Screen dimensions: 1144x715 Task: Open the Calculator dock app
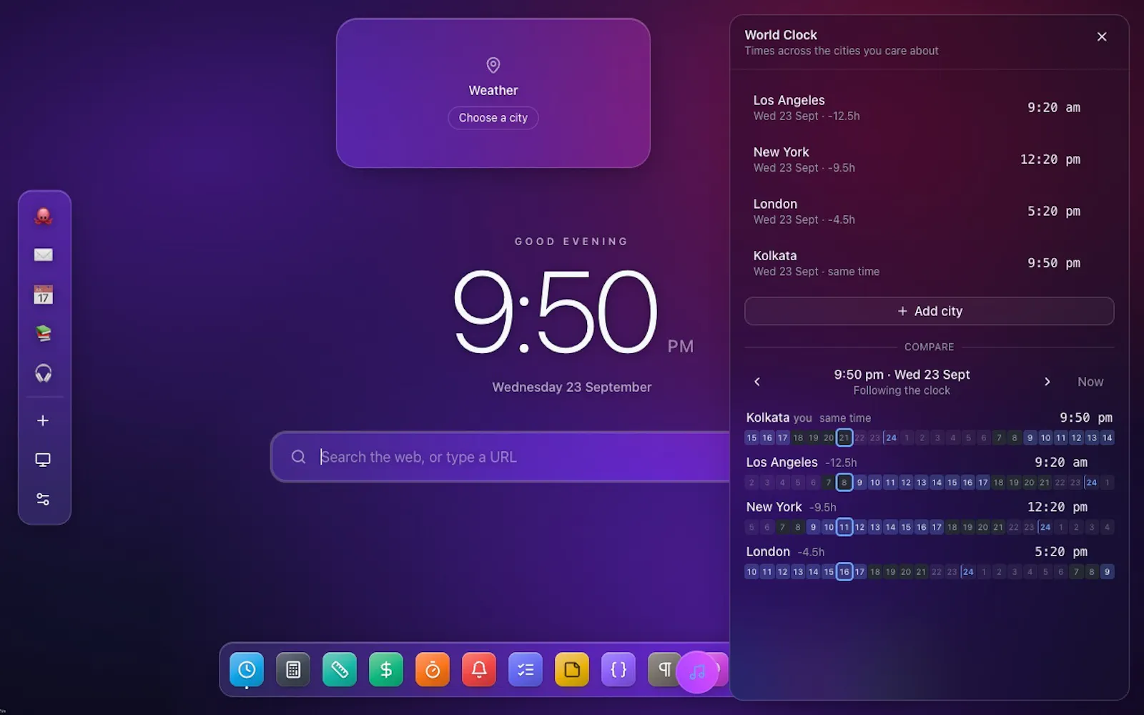tap(293, 670)
